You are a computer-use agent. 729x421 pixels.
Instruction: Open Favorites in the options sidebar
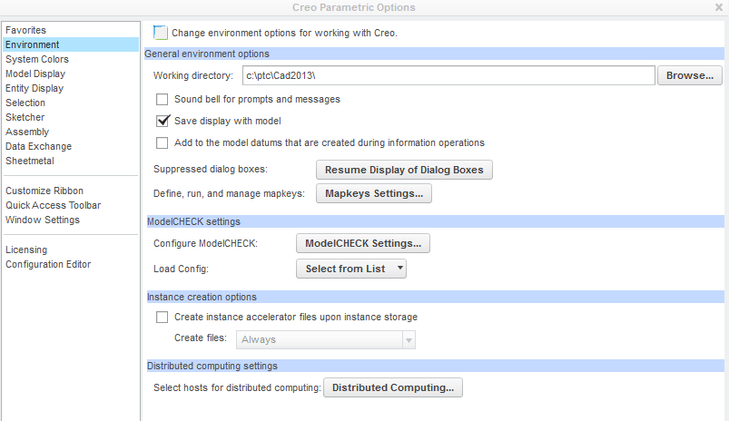[x=25, y=30]
